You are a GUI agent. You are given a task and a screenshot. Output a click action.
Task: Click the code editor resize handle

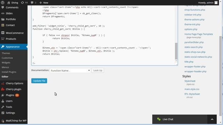177,64
